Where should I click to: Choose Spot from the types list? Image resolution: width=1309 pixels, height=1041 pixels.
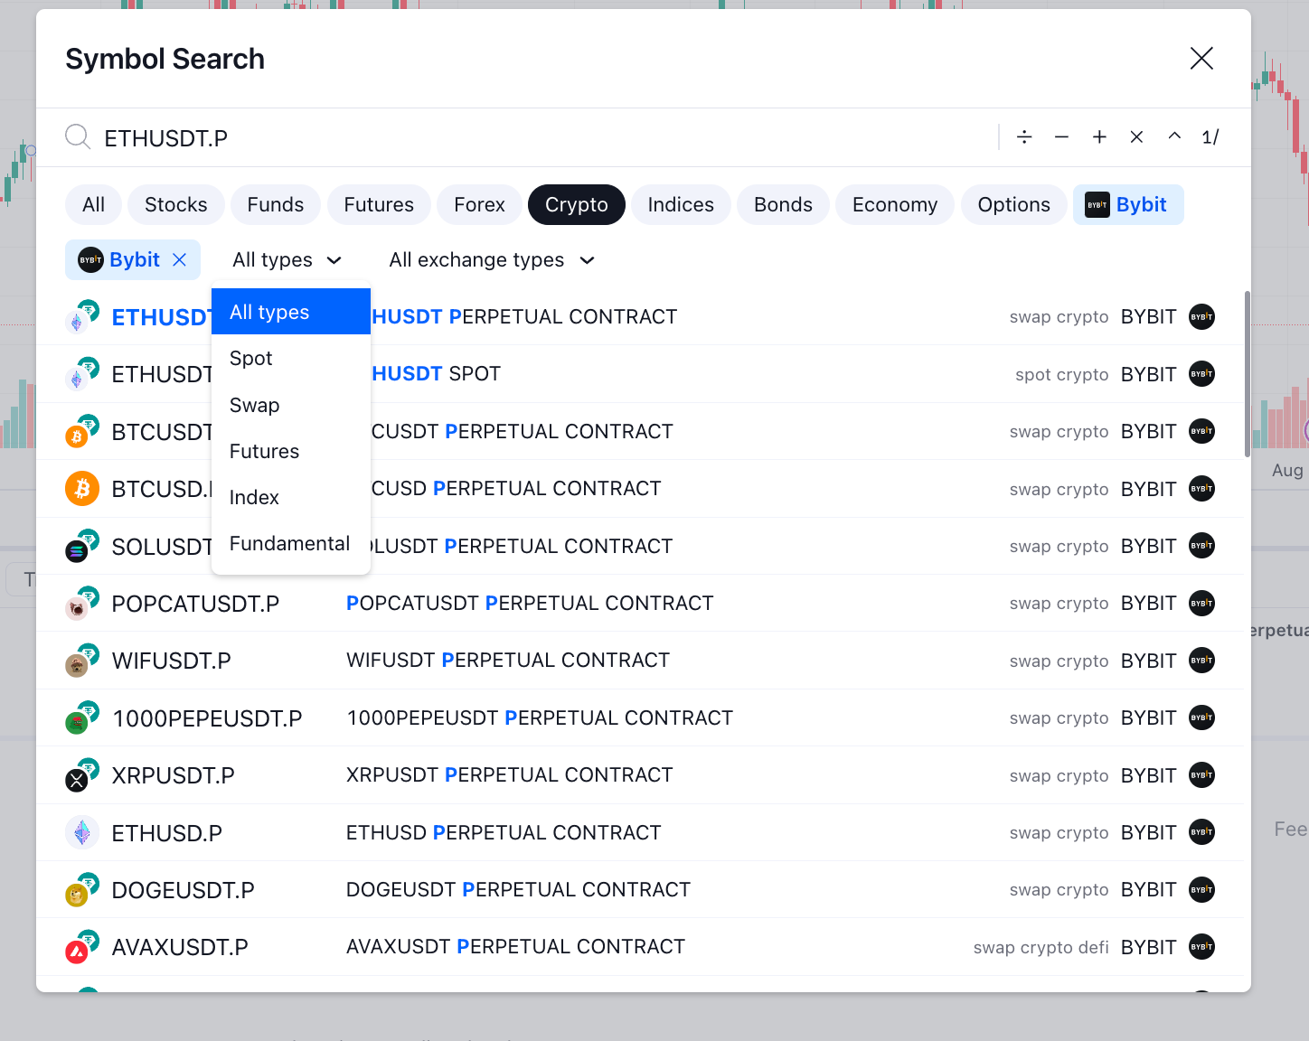(291, 358)
